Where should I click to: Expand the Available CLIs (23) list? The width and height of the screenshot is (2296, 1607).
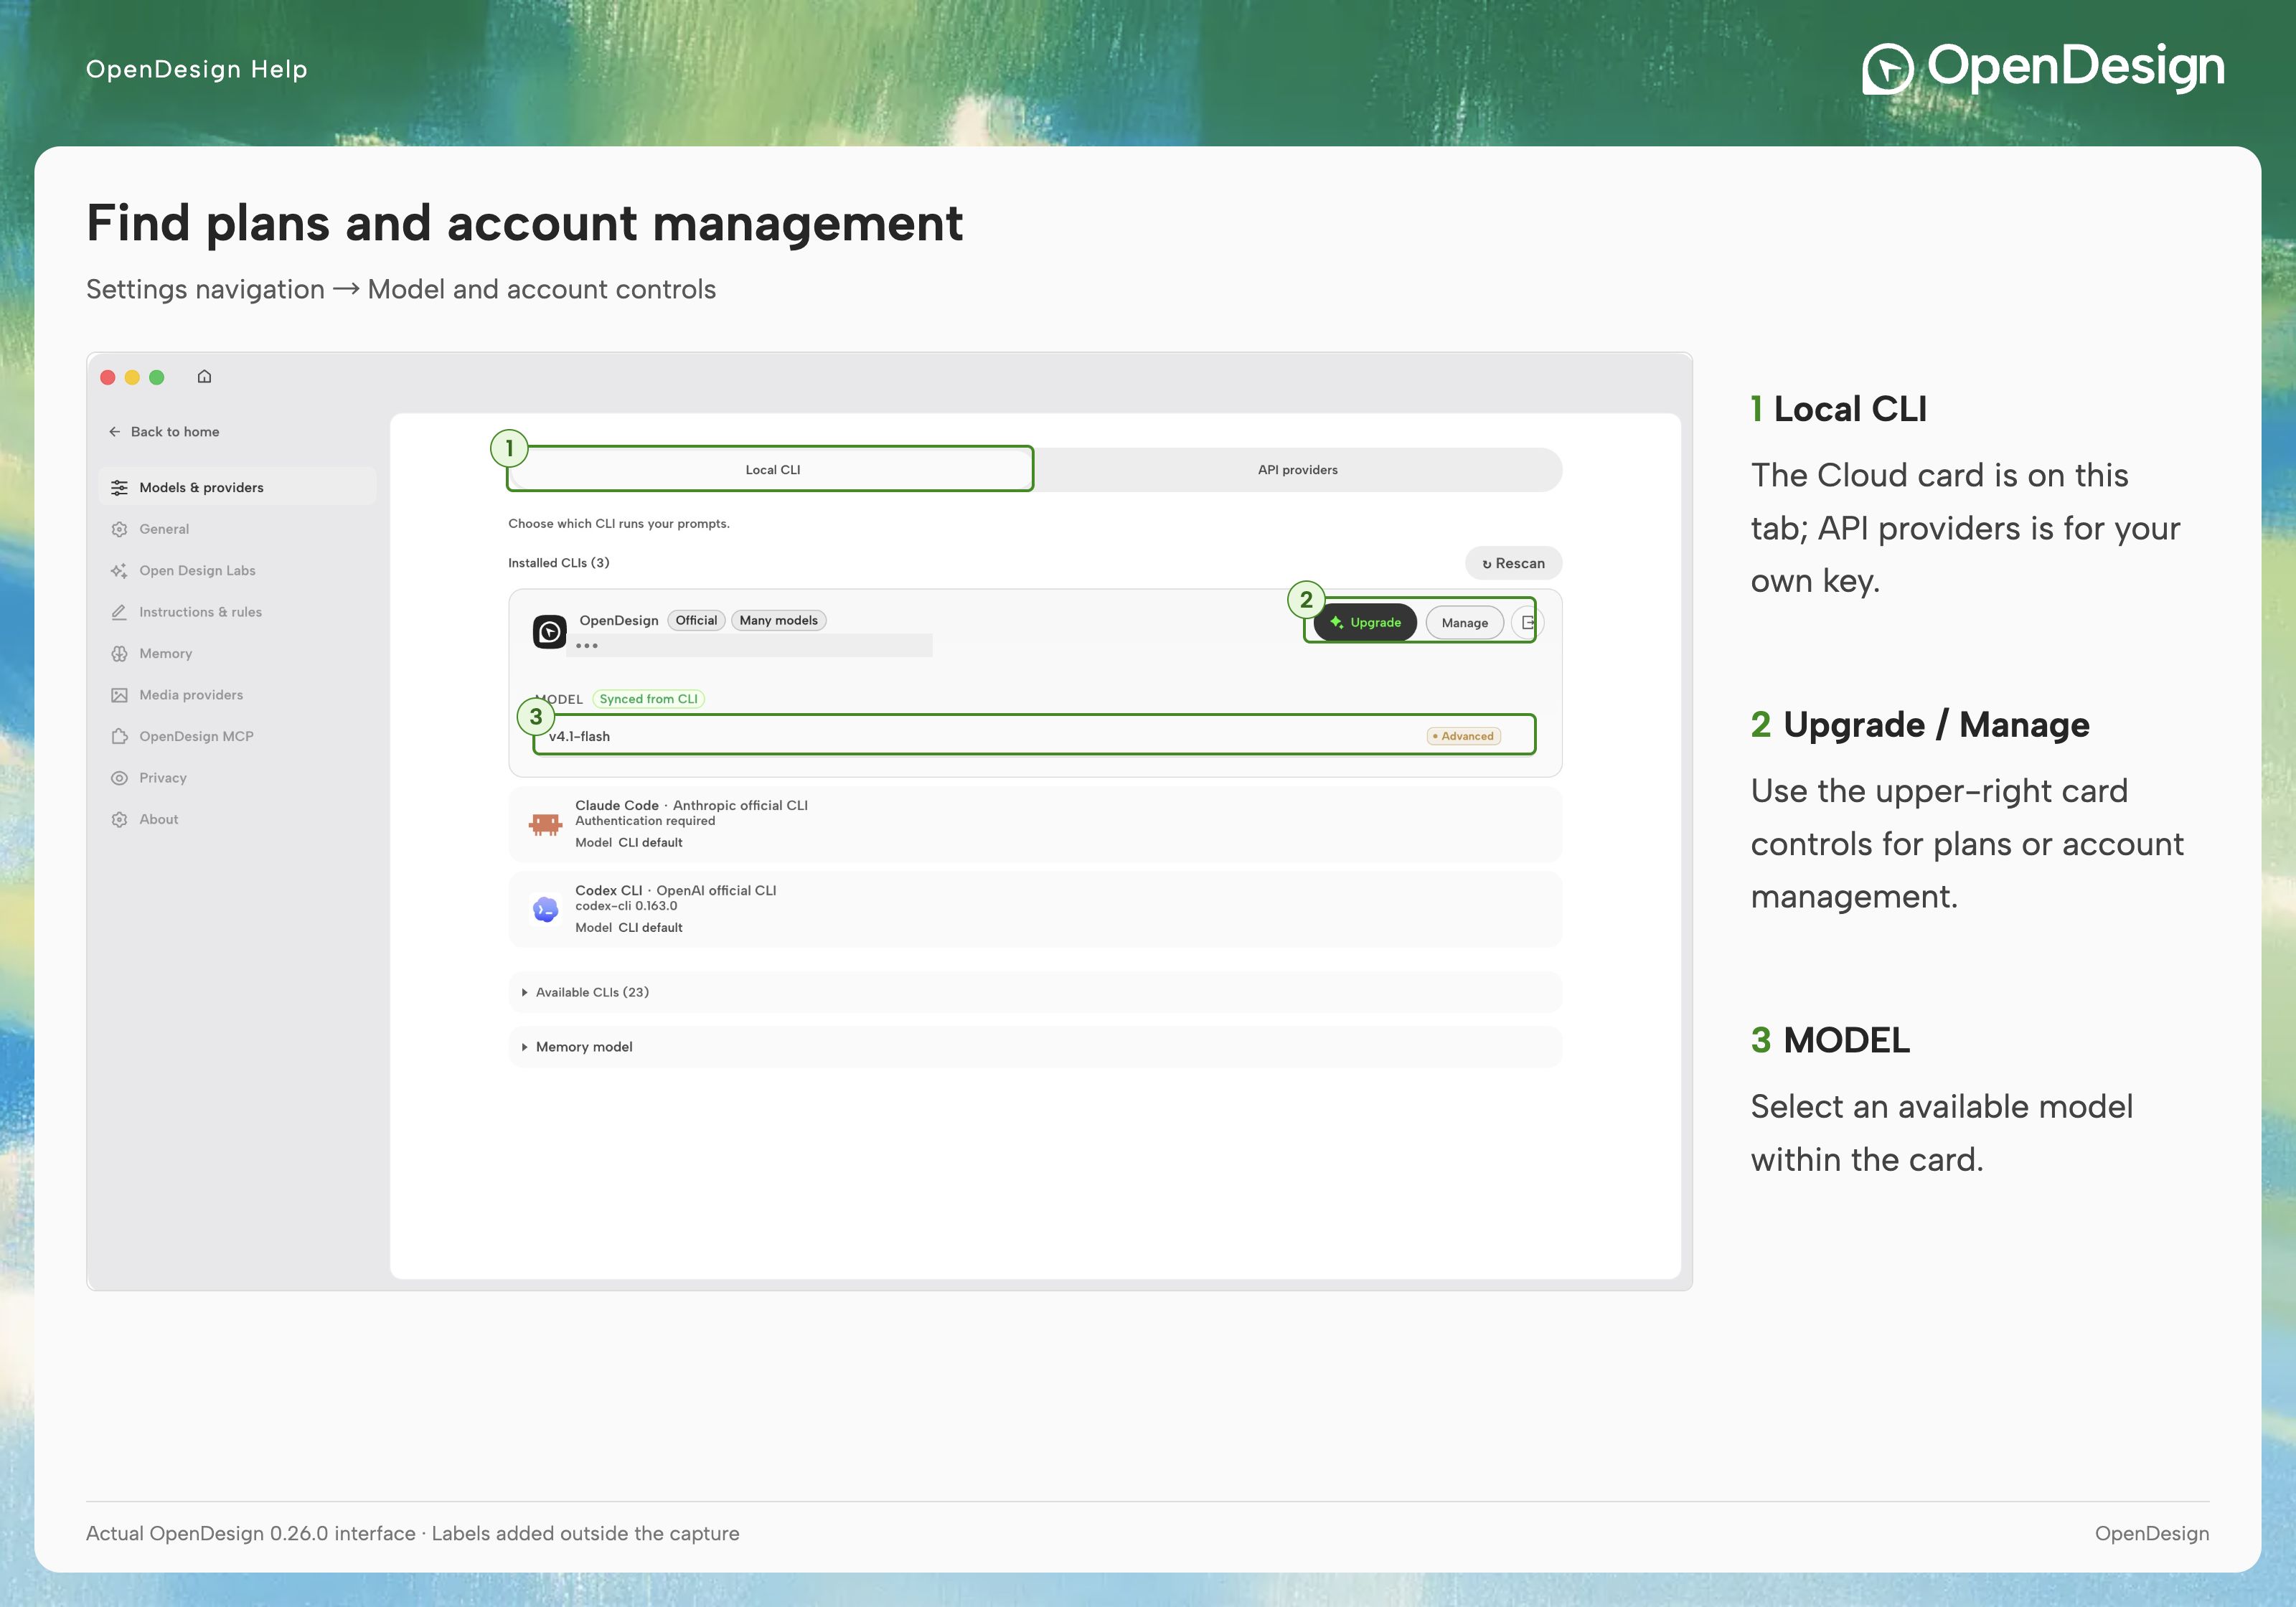tap(1035, 992)
